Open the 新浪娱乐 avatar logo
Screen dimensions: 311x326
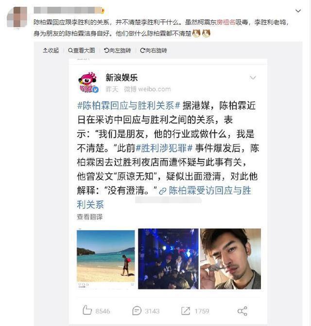(x=88, y=83)
